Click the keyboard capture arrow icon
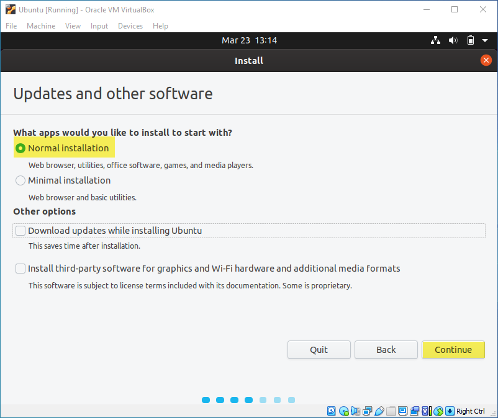Screen dimensions: 498x418 point(450,411)
